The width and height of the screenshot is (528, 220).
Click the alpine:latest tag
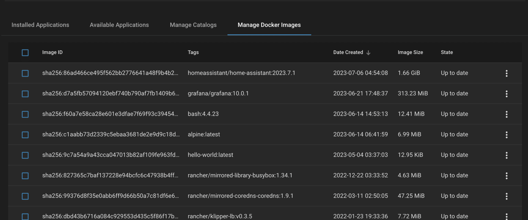pos(204,134)
